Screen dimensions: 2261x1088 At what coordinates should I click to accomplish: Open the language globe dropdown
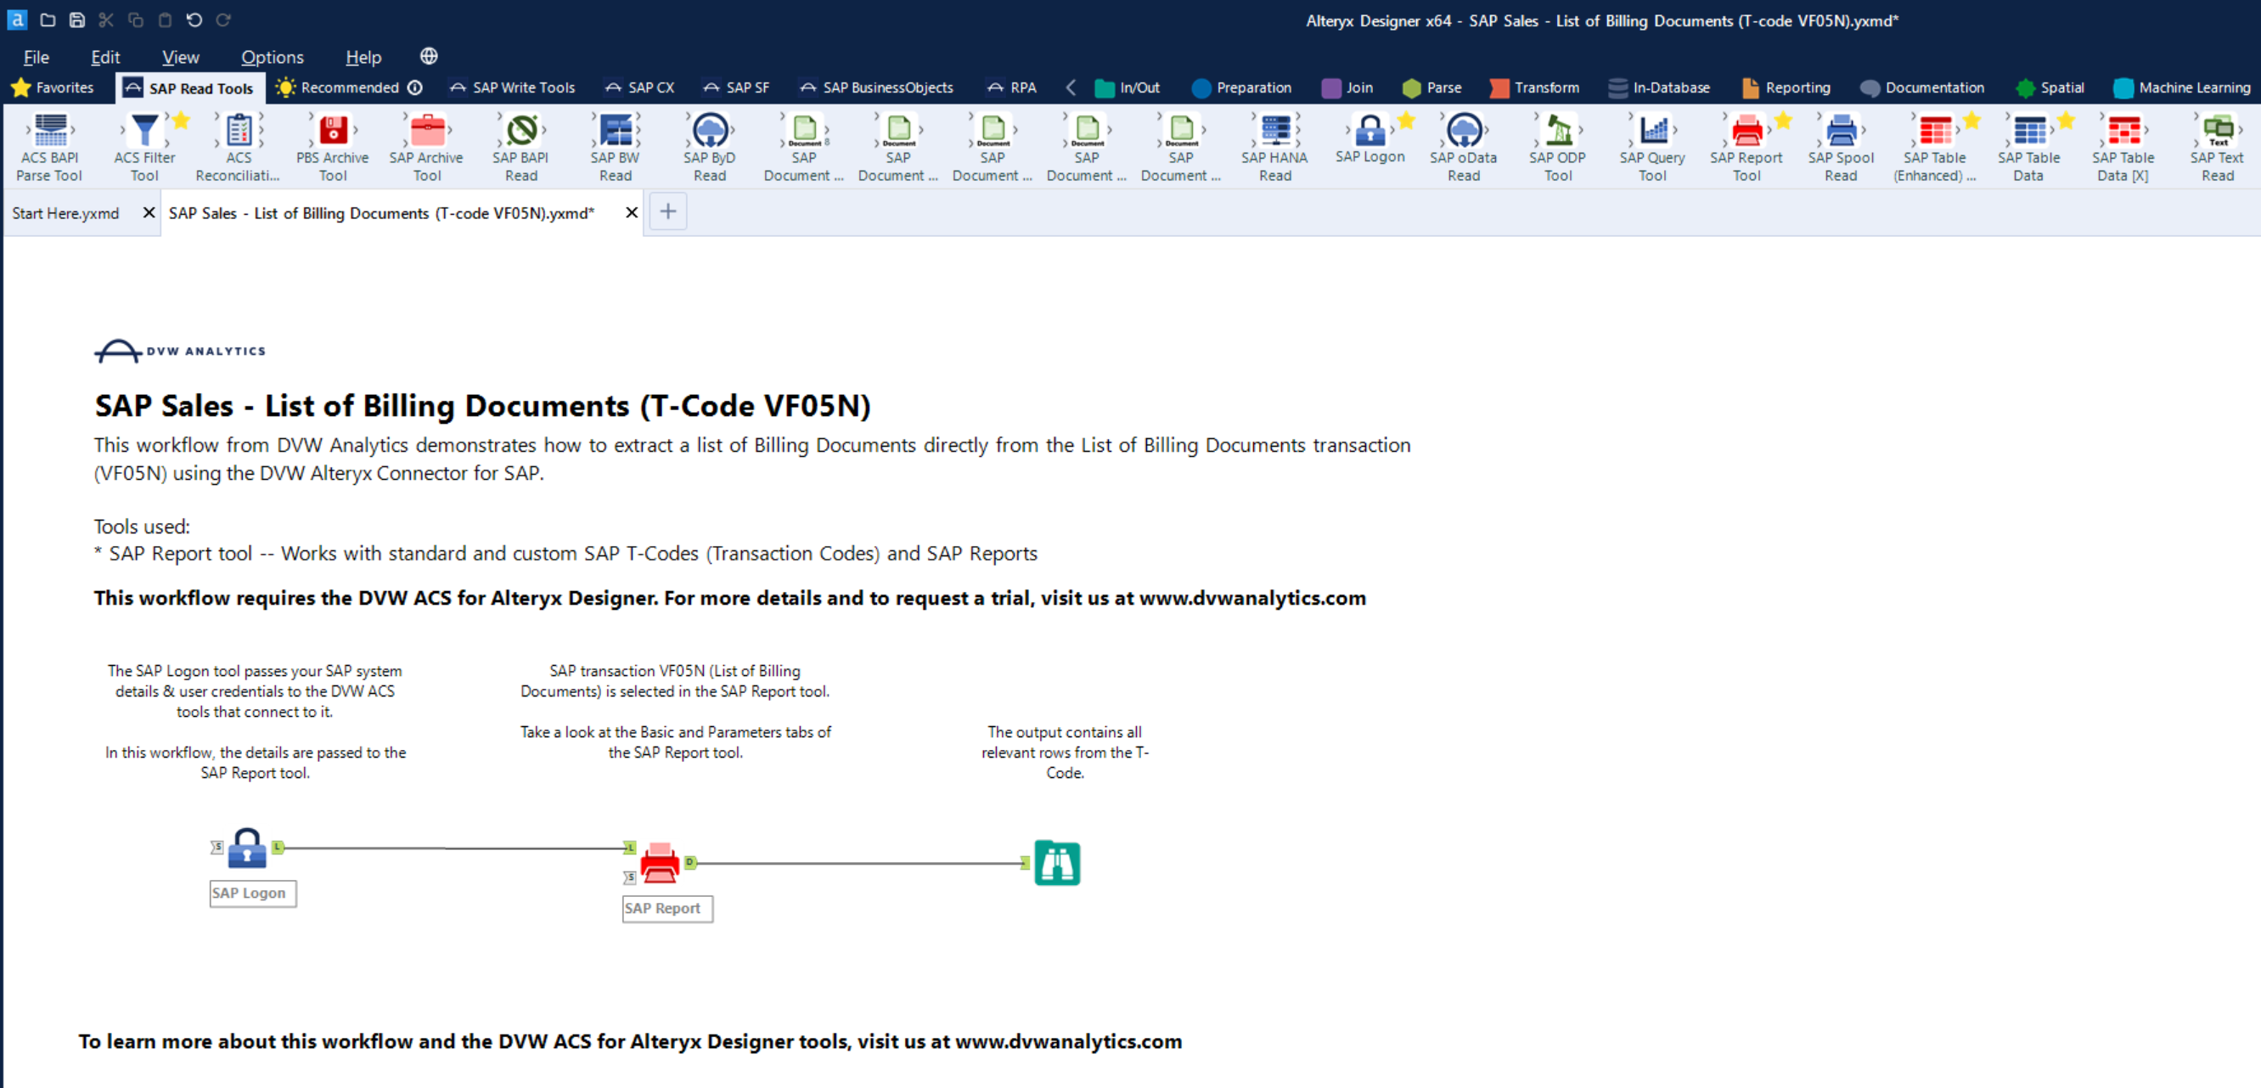point(428,56)
